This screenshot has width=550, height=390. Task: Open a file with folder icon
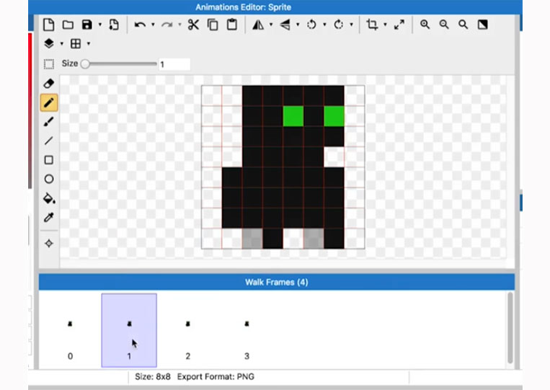[68, 25]
